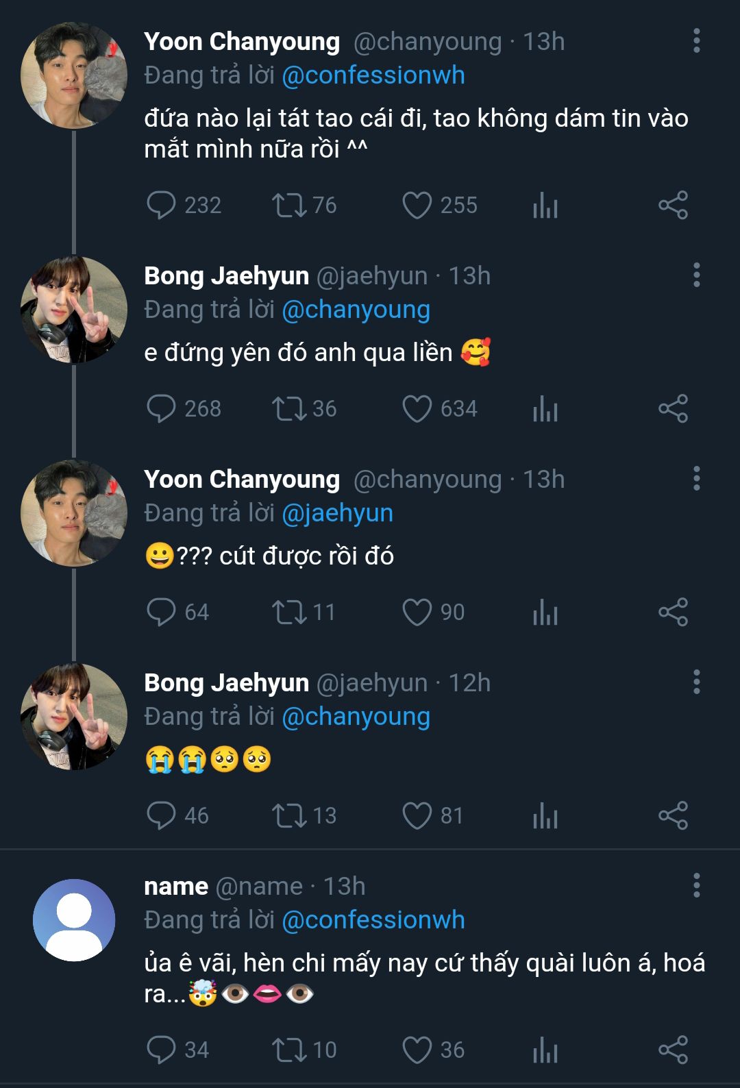
Task: Open more options for Bong Jaehyun's 12h tweet
Action: 696,682
